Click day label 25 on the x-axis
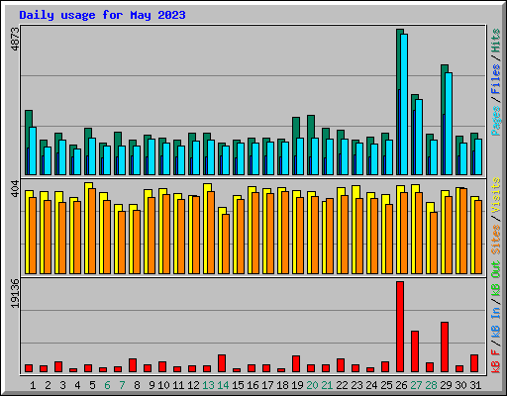This screenshot has width=507, height=396. click(386, 385)
